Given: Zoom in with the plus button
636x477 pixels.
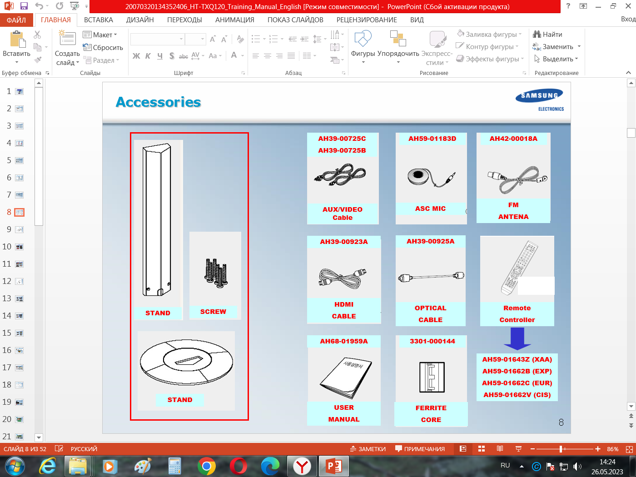Looking at the screenshot, I should (598, 449).
